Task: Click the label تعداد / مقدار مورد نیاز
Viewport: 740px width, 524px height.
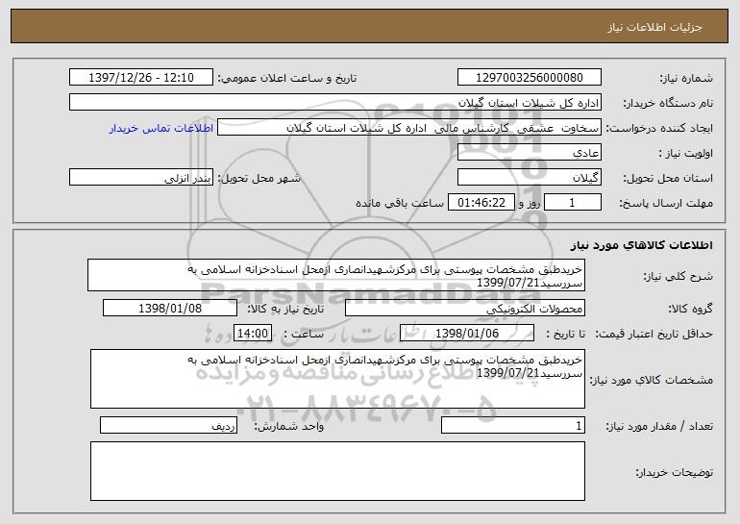Action: [x=659, y=426]
